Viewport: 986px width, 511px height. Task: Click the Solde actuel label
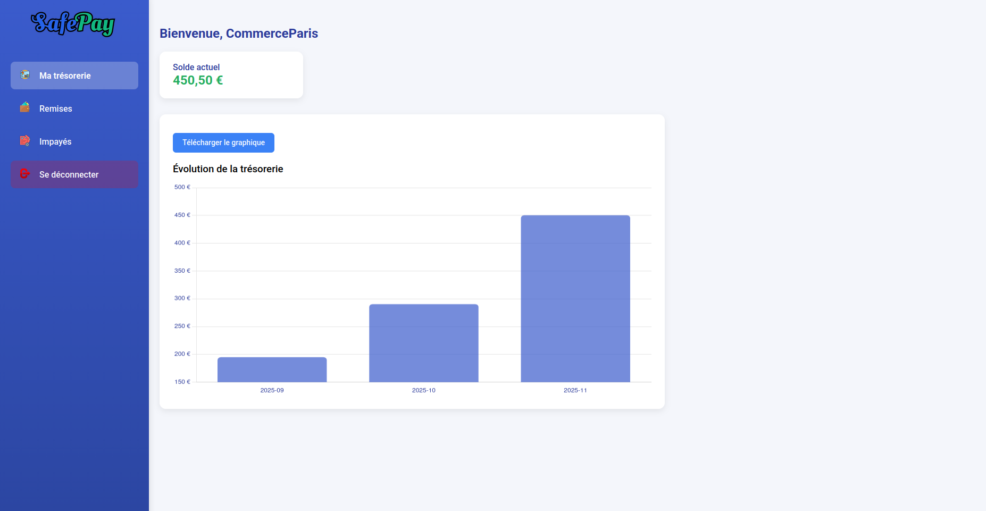click(196, 67)
